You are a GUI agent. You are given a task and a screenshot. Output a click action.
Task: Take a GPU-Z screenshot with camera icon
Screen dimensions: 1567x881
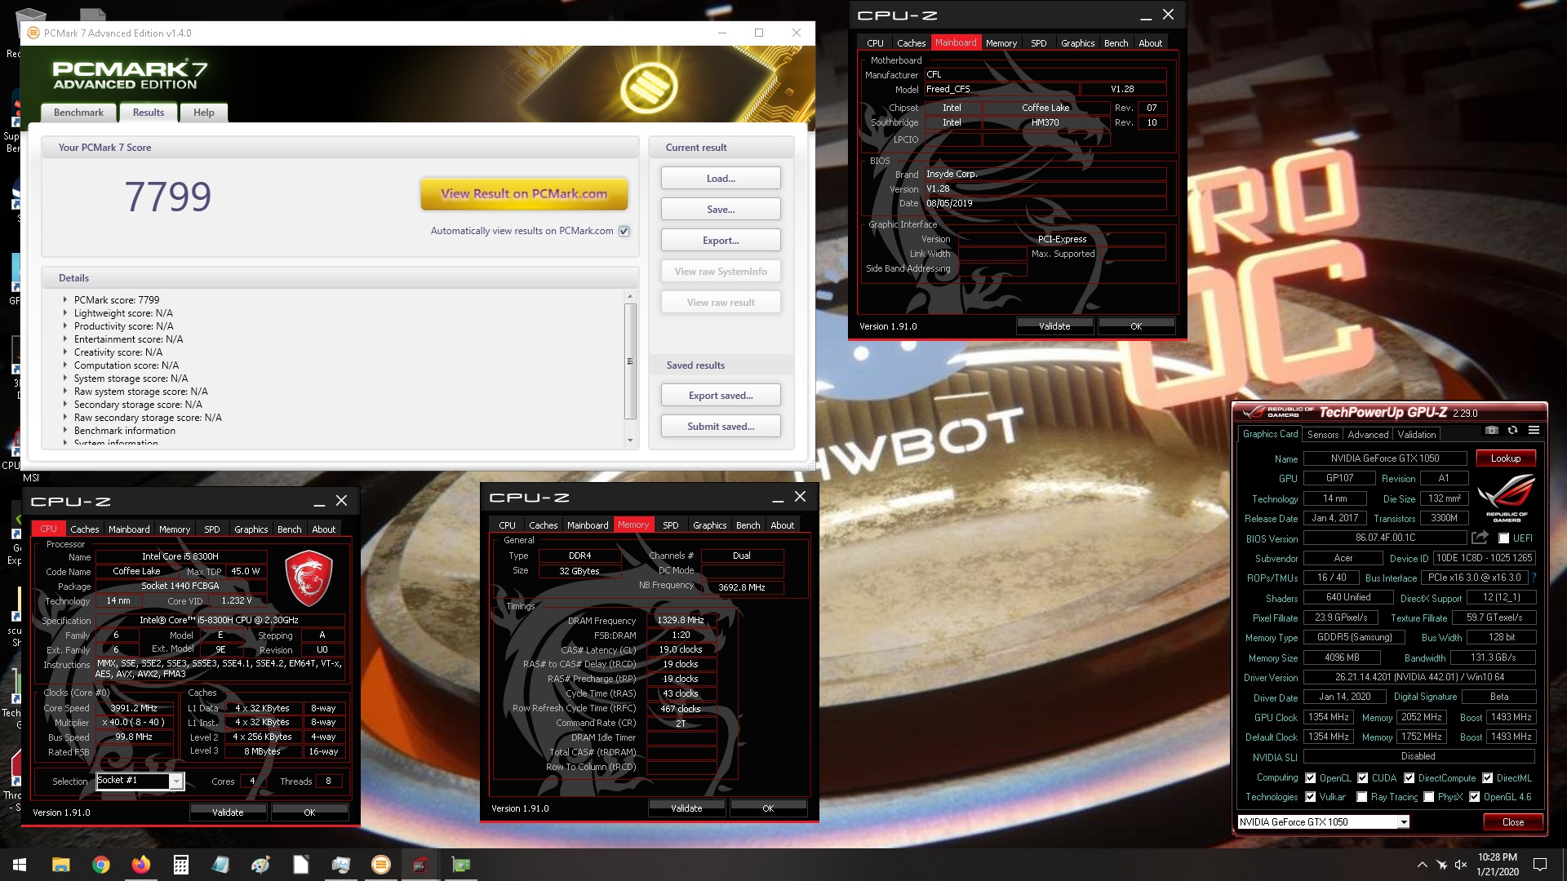pos(1492,431)
